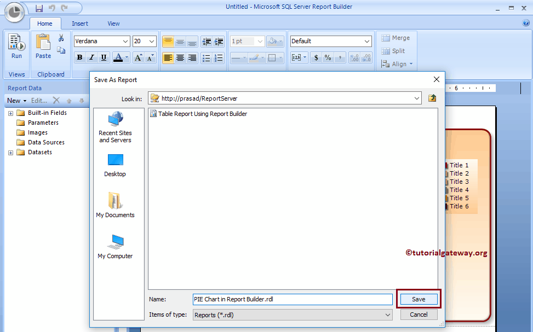The height and width of the screenshot is (332, 533).
Task: Click the numbered list icon
Action: coord(219,58)
